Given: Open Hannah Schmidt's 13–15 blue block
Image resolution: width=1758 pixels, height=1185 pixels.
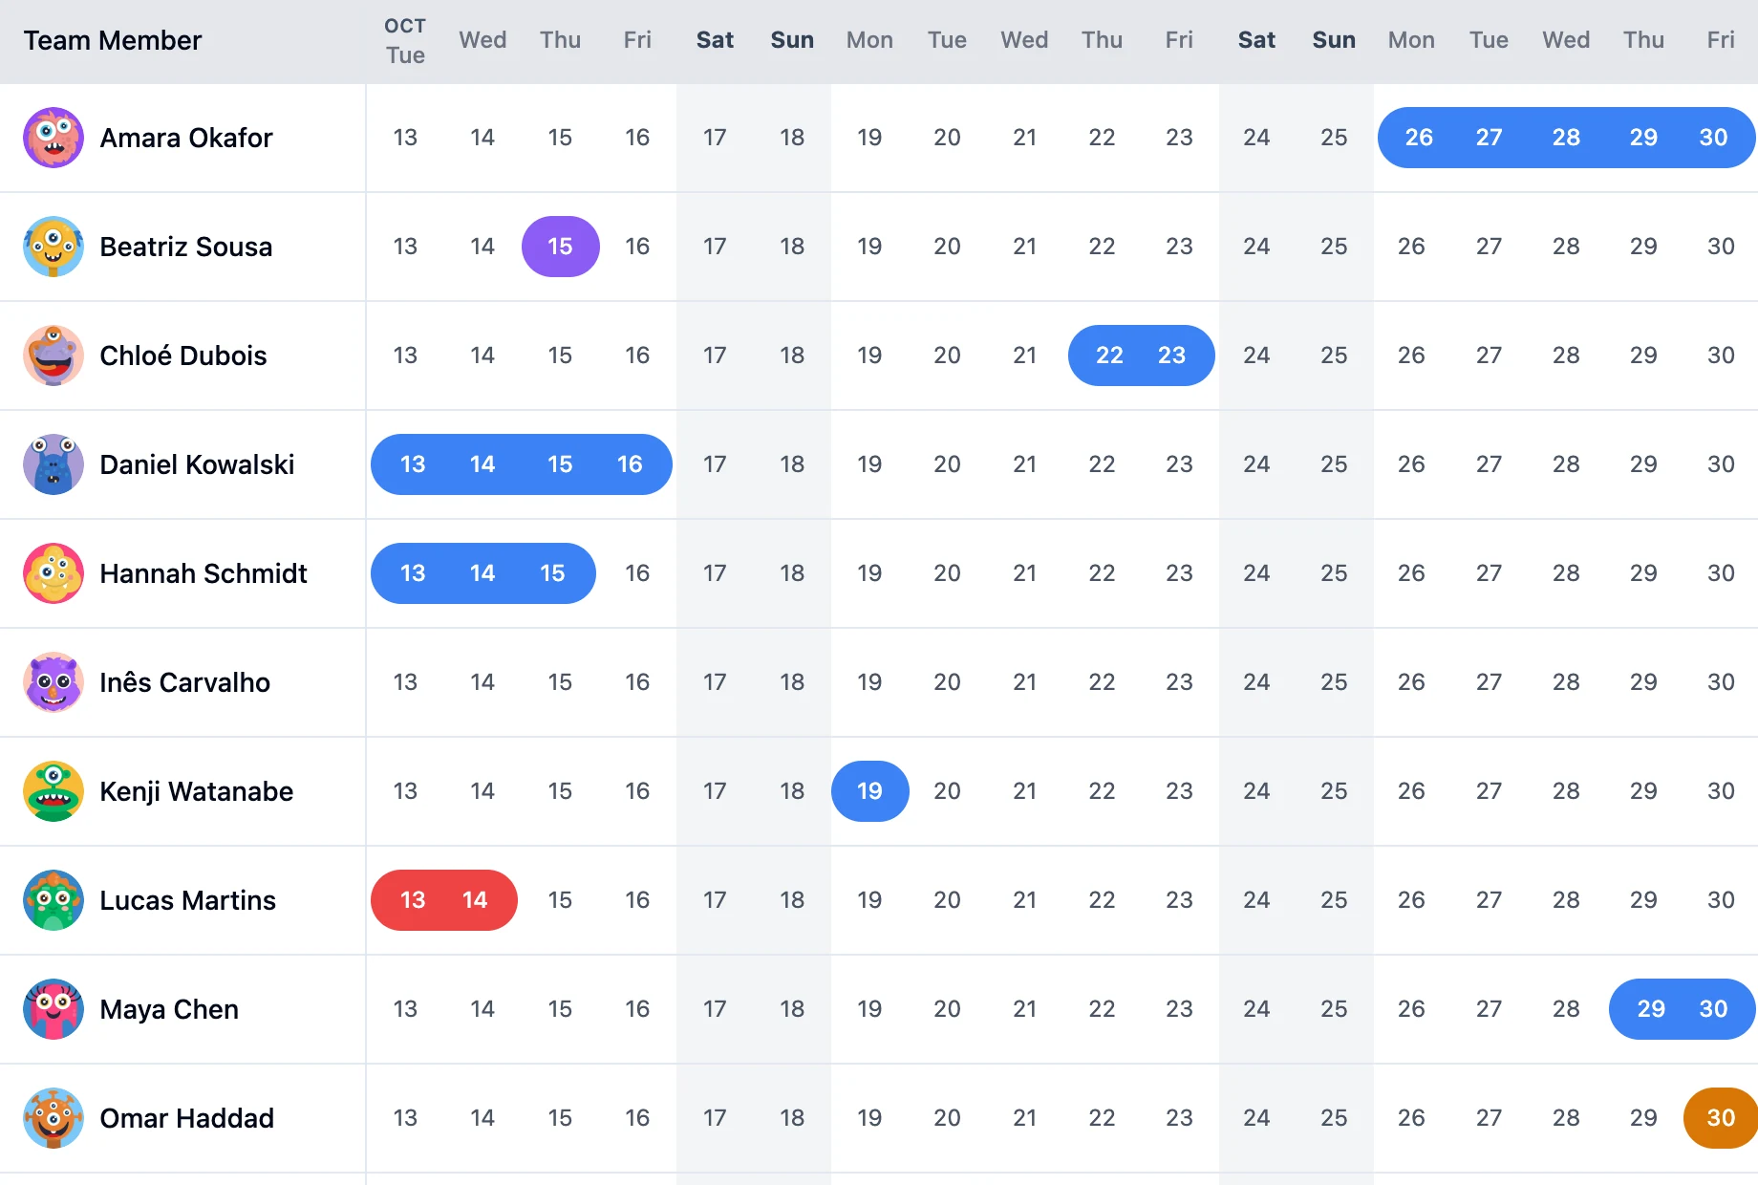Looking at the screenshot, I should pos(483,573).
